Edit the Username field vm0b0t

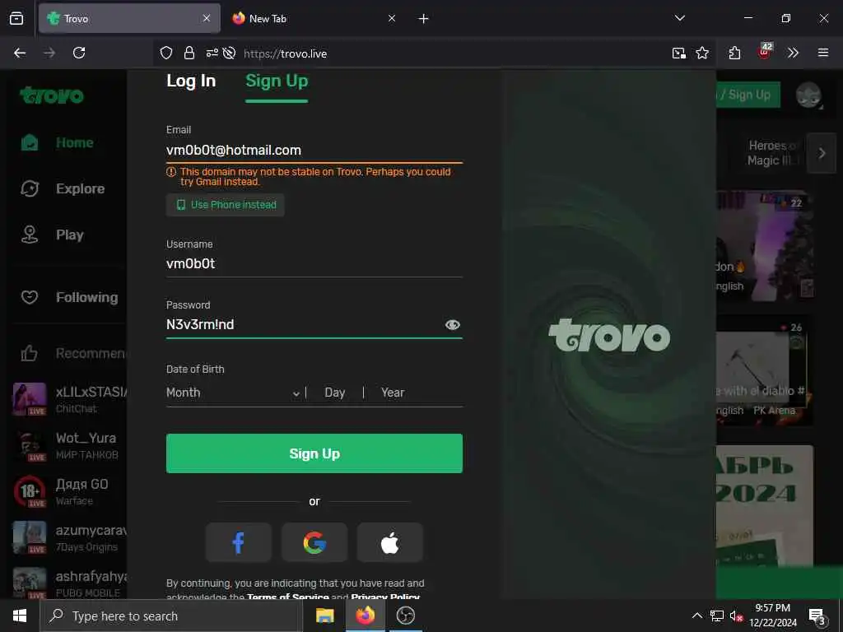pyautogui.click(x=314, y=264)
